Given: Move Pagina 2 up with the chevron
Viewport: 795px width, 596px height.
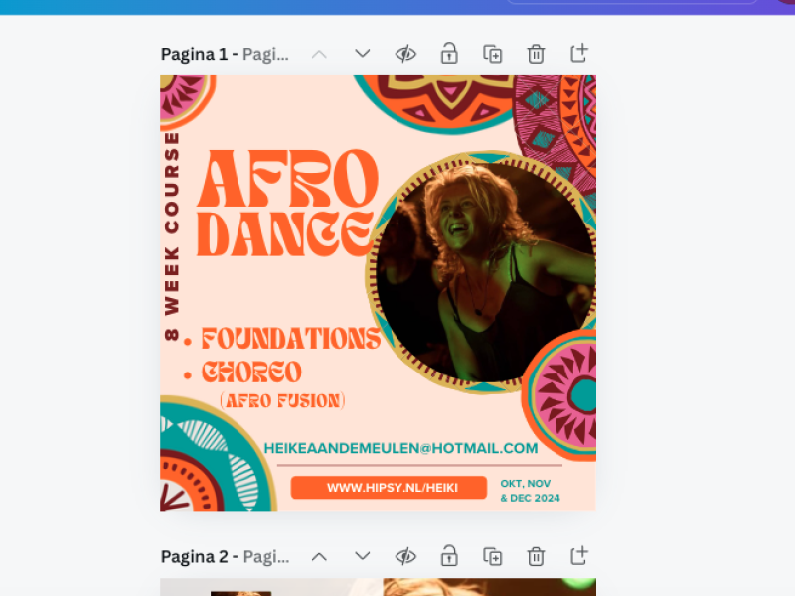Looking at the screenshot, I should (x=319, y=556).
